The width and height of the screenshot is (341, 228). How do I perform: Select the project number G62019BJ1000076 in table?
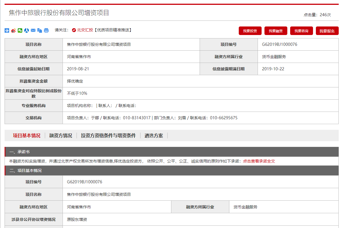279,44
